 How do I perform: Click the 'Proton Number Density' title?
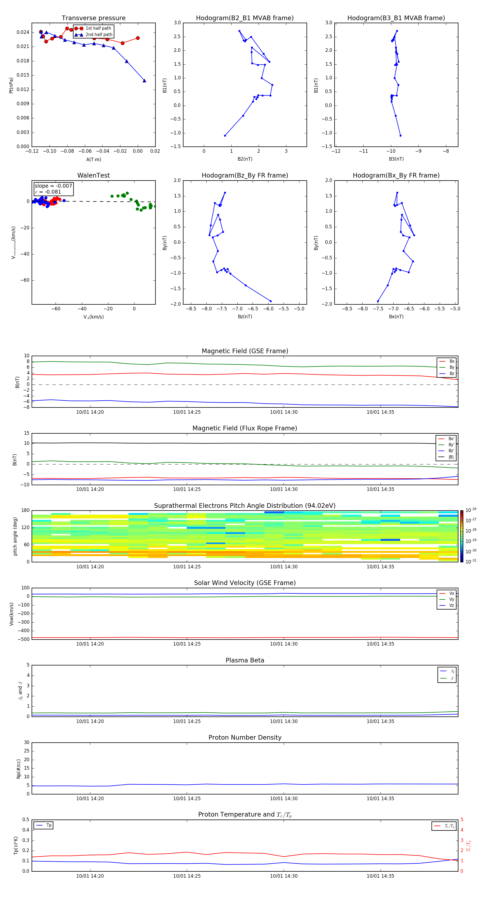pyautogui.click(x=245, y=737)
